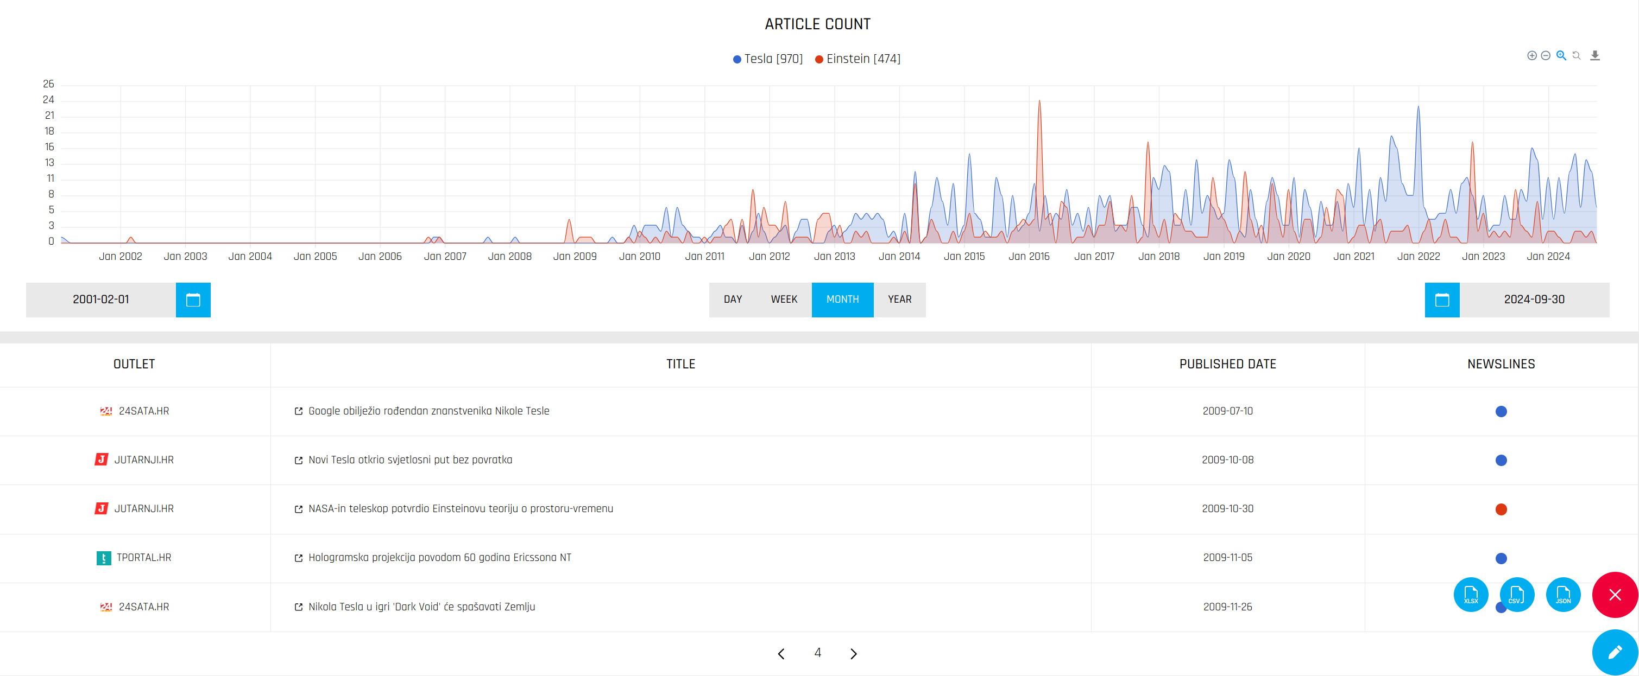Switch chart granularity to YEAR
Image resolution: width=1639 pixels, height=676 pixels.
click(x=899, y=300)
